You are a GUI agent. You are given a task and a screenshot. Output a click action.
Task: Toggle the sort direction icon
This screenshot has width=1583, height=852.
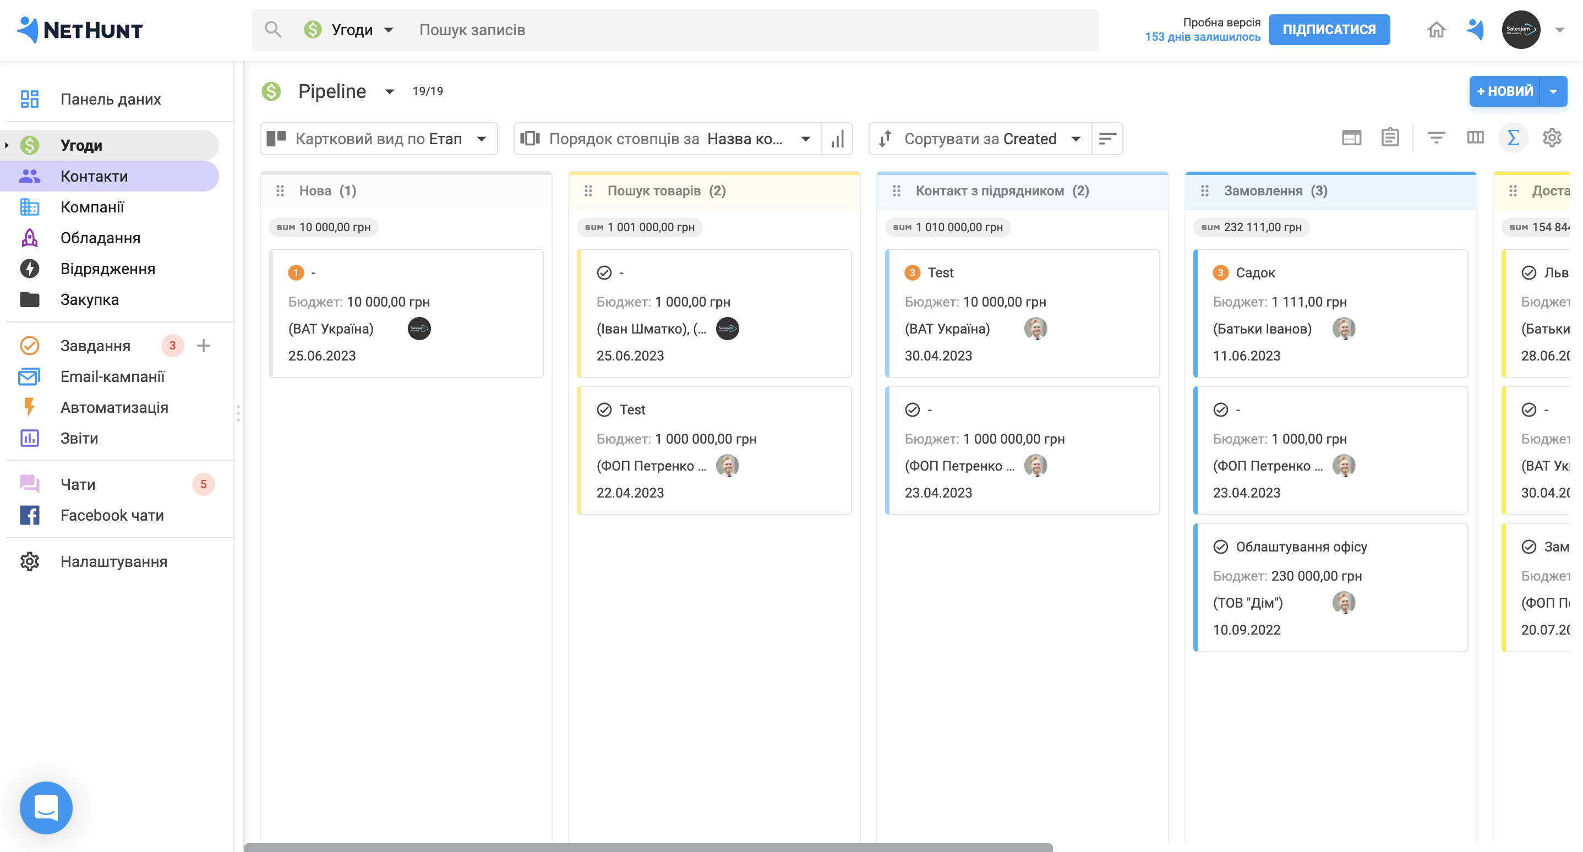coord(1107,139)
